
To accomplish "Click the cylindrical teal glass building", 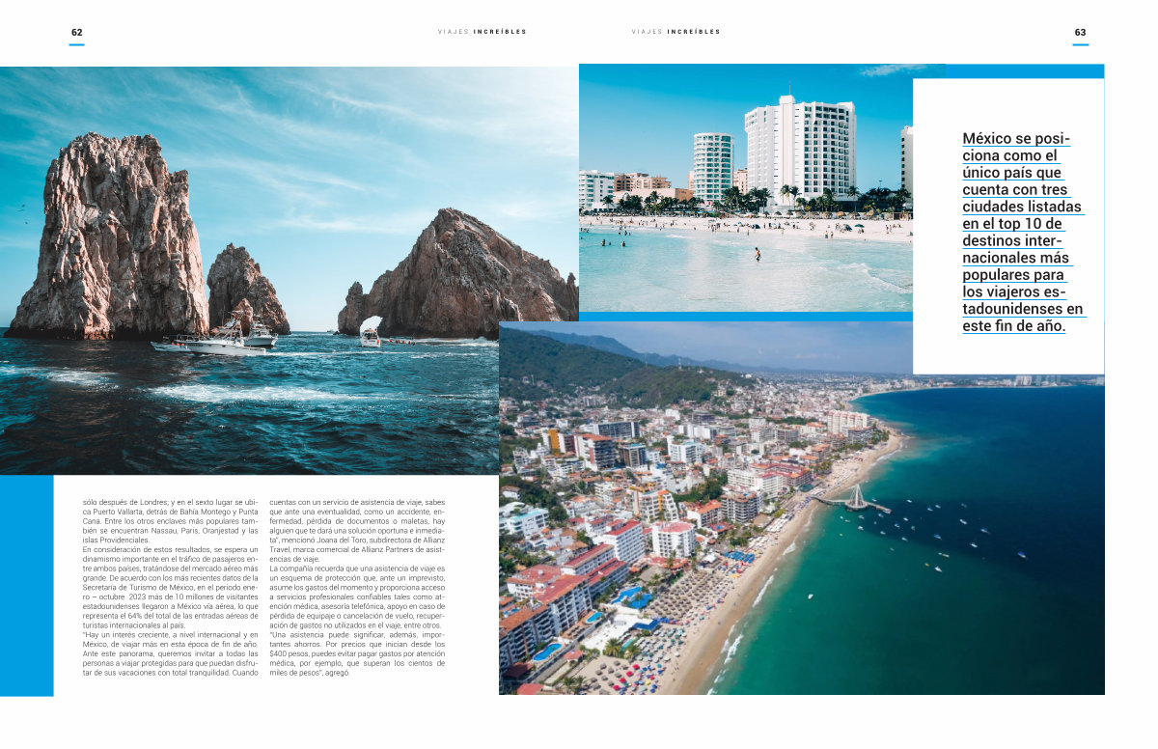I will 712,166.
